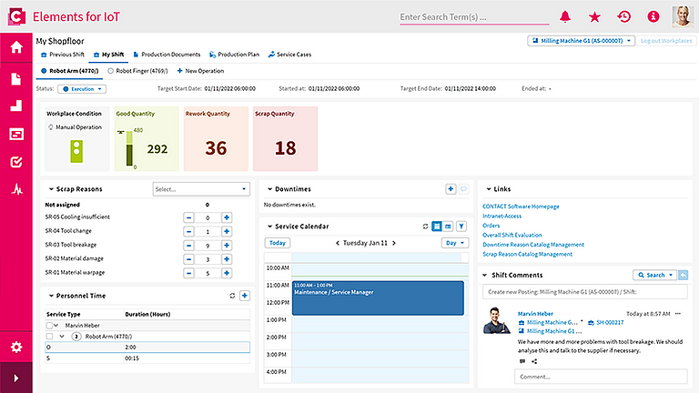Viewport: 699px width, 393px height.
Task: Open user profile avatar
Action: coord(683,16)
